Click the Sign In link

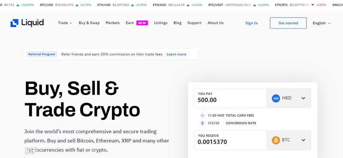click(x=252, y=23)
